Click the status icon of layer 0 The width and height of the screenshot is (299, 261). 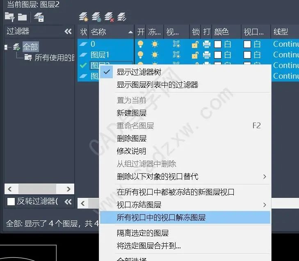click(x=83, y=44)
